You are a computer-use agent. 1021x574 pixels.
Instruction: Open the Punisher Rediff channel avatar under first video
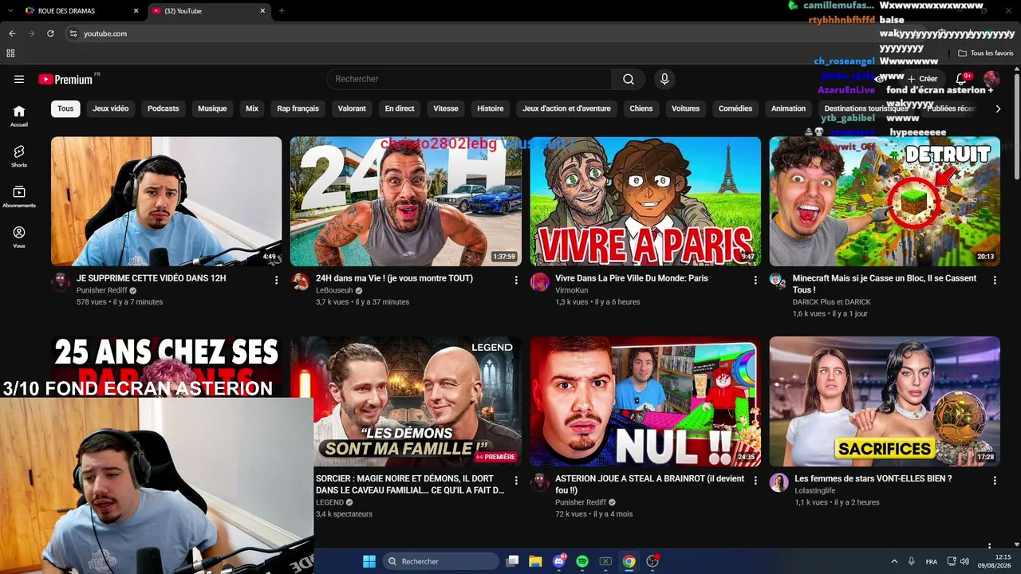pyautogui.click(x=61, y=281)
